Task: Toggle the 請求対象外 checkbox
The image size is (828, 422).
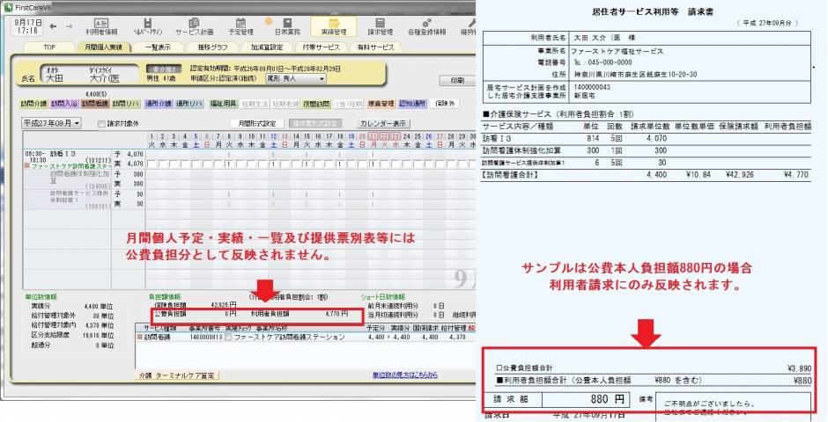Action: [x=101, y=124]
